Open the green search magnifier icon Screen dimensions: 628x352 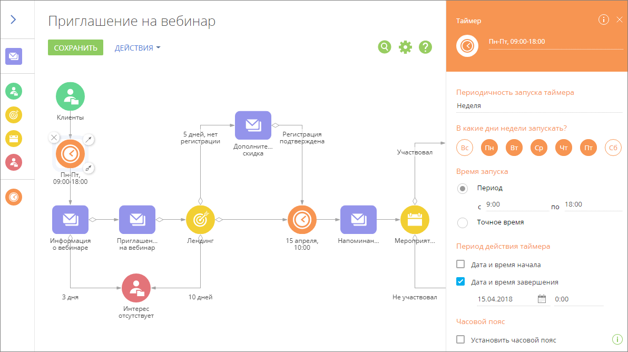(x=385, y=47)
